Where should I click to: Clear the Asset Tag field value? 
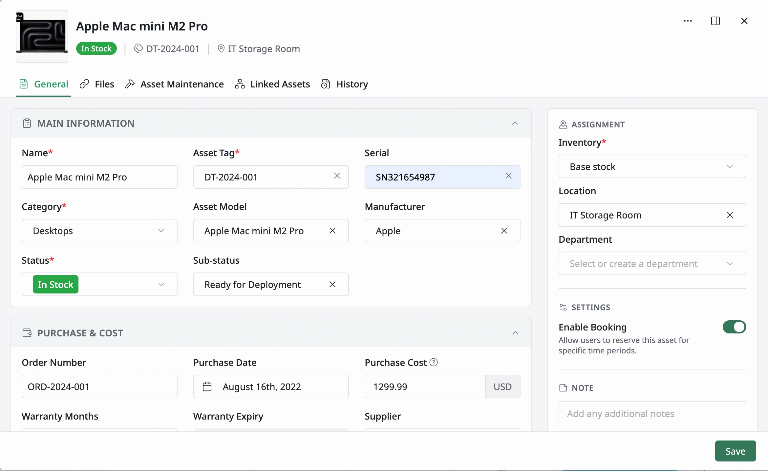tap(337, 176)
